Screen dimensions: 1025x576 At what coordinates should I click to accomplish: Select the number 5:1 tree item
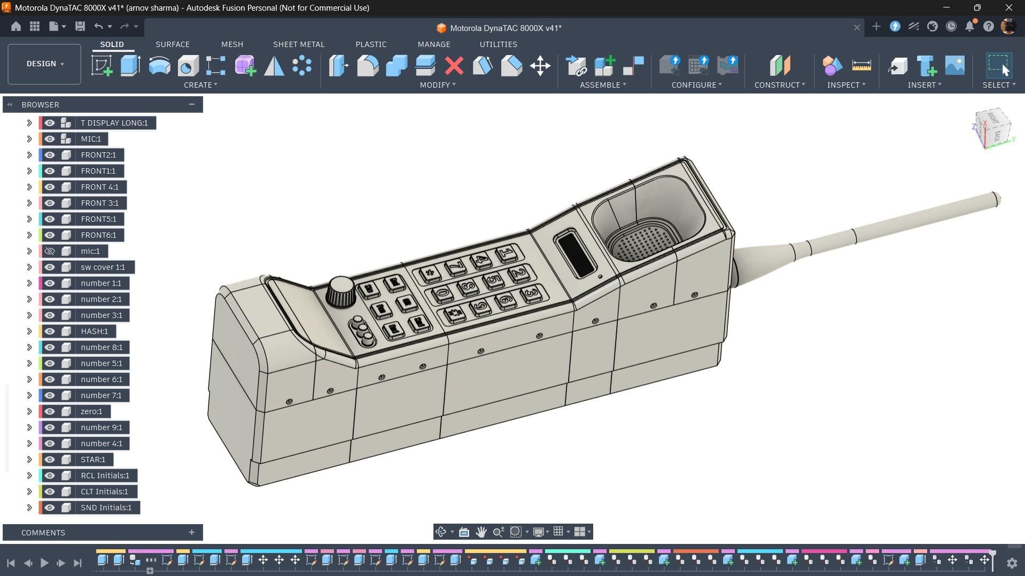point(101,363)
